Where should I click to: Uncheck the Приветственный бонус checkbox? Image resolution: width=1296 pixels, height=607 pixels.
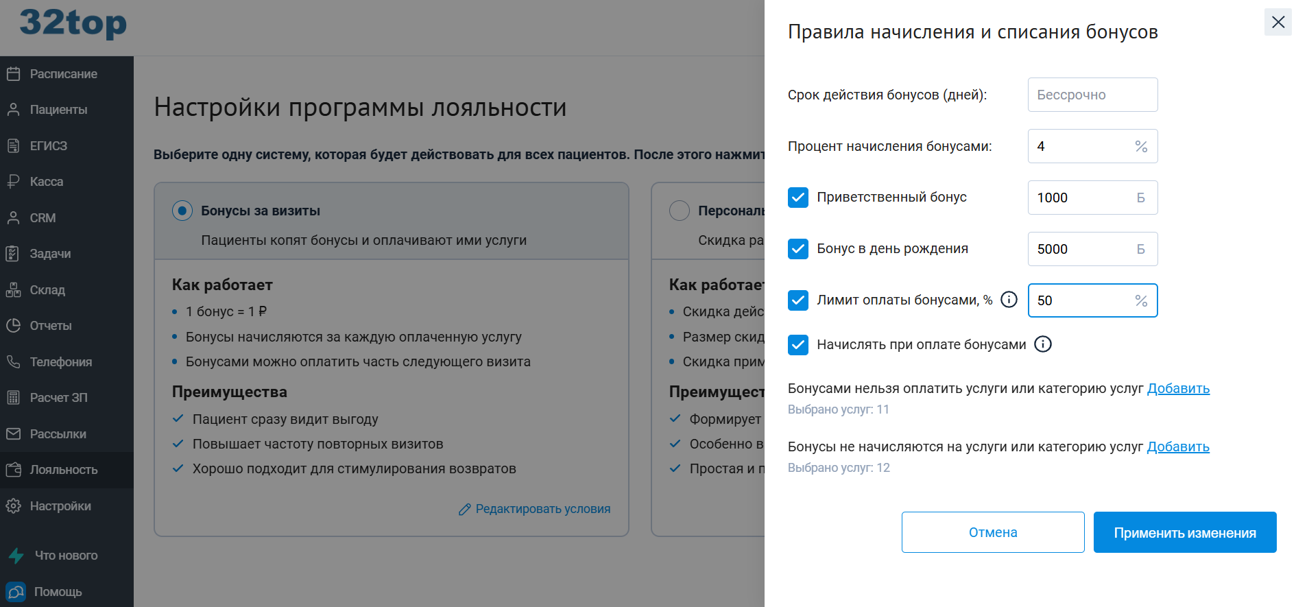pos(798,198)
